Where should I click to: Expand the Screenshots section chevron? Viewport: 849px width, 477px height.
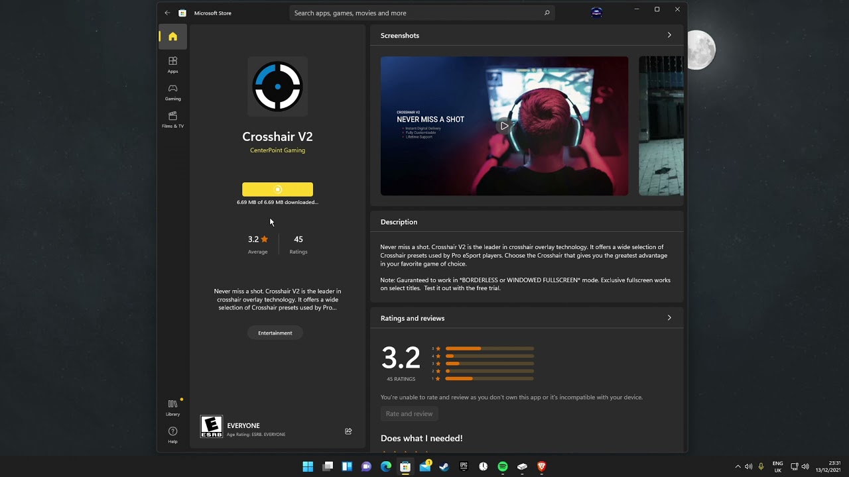pyautogui.click(x=669, y=35)
